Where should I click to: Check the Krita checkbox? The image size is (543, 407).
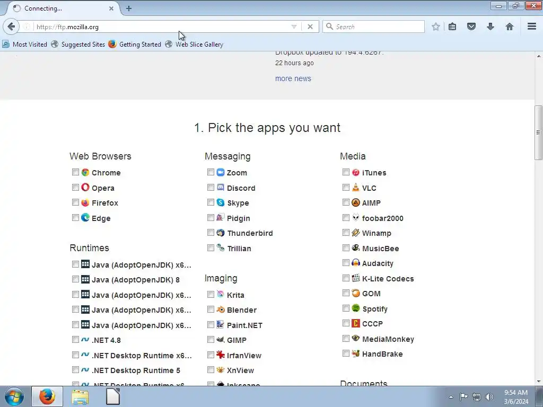coord(211,294)
